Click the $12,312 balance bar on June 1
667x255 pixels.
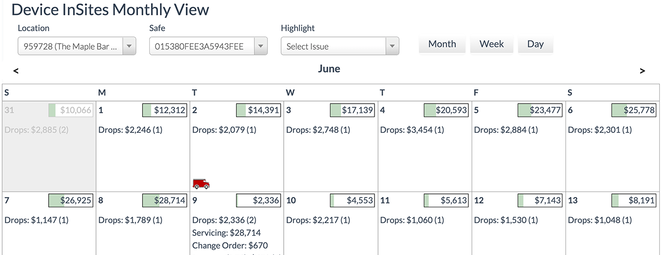click(165, 110)
